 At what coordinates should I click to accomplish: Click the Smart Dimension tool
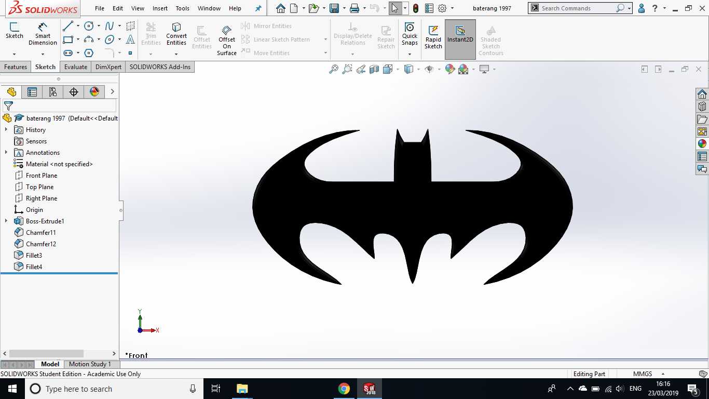coord(43,34)
